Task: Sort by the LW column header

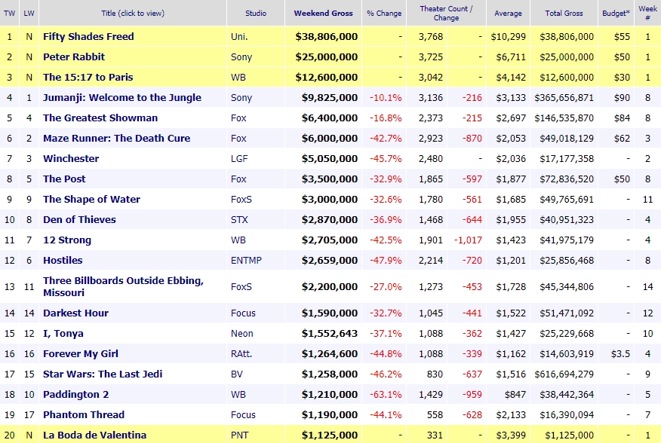Action: 29,13
